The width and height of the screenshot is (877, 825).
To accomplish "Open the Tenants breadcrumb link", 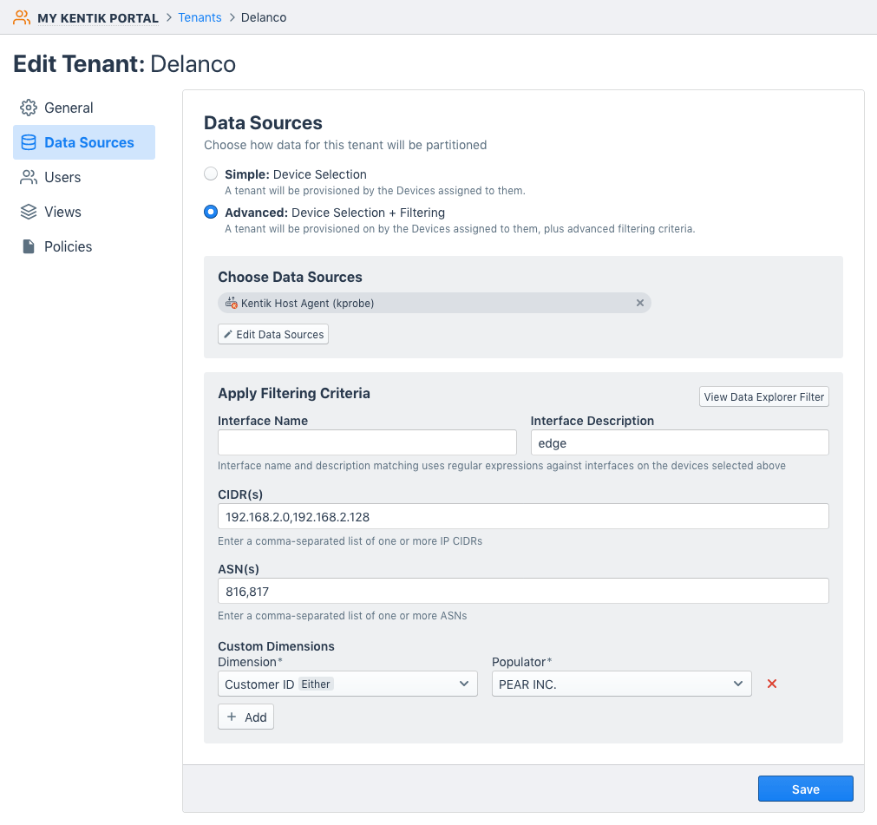I will coord(200,16).
